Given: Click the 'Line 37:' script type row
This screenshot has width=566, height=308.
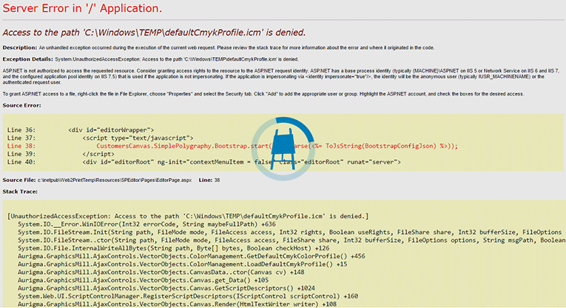Looking at the screenshot, I should 101,138.
